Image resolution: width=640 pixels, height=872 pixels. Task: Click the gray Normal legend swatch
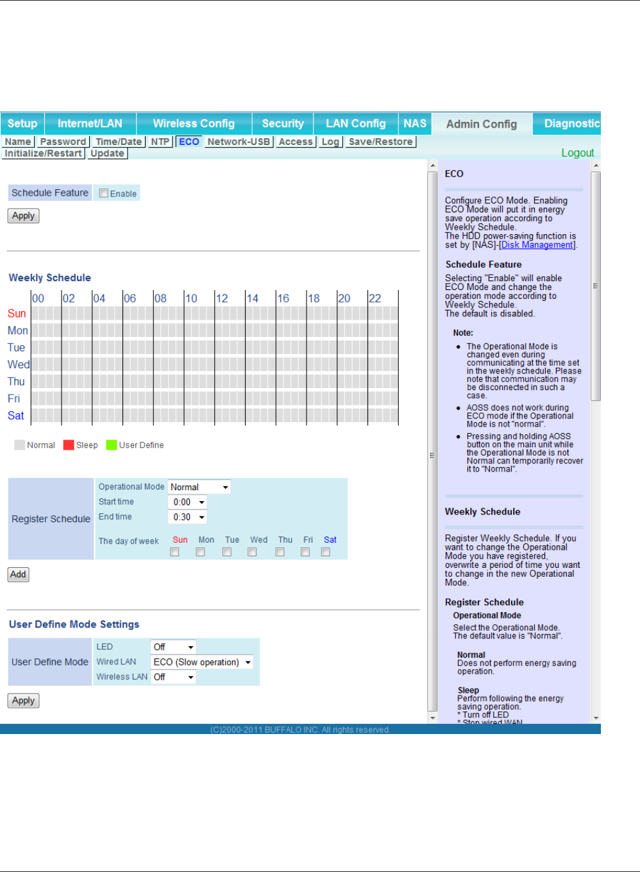click(19, 445)
